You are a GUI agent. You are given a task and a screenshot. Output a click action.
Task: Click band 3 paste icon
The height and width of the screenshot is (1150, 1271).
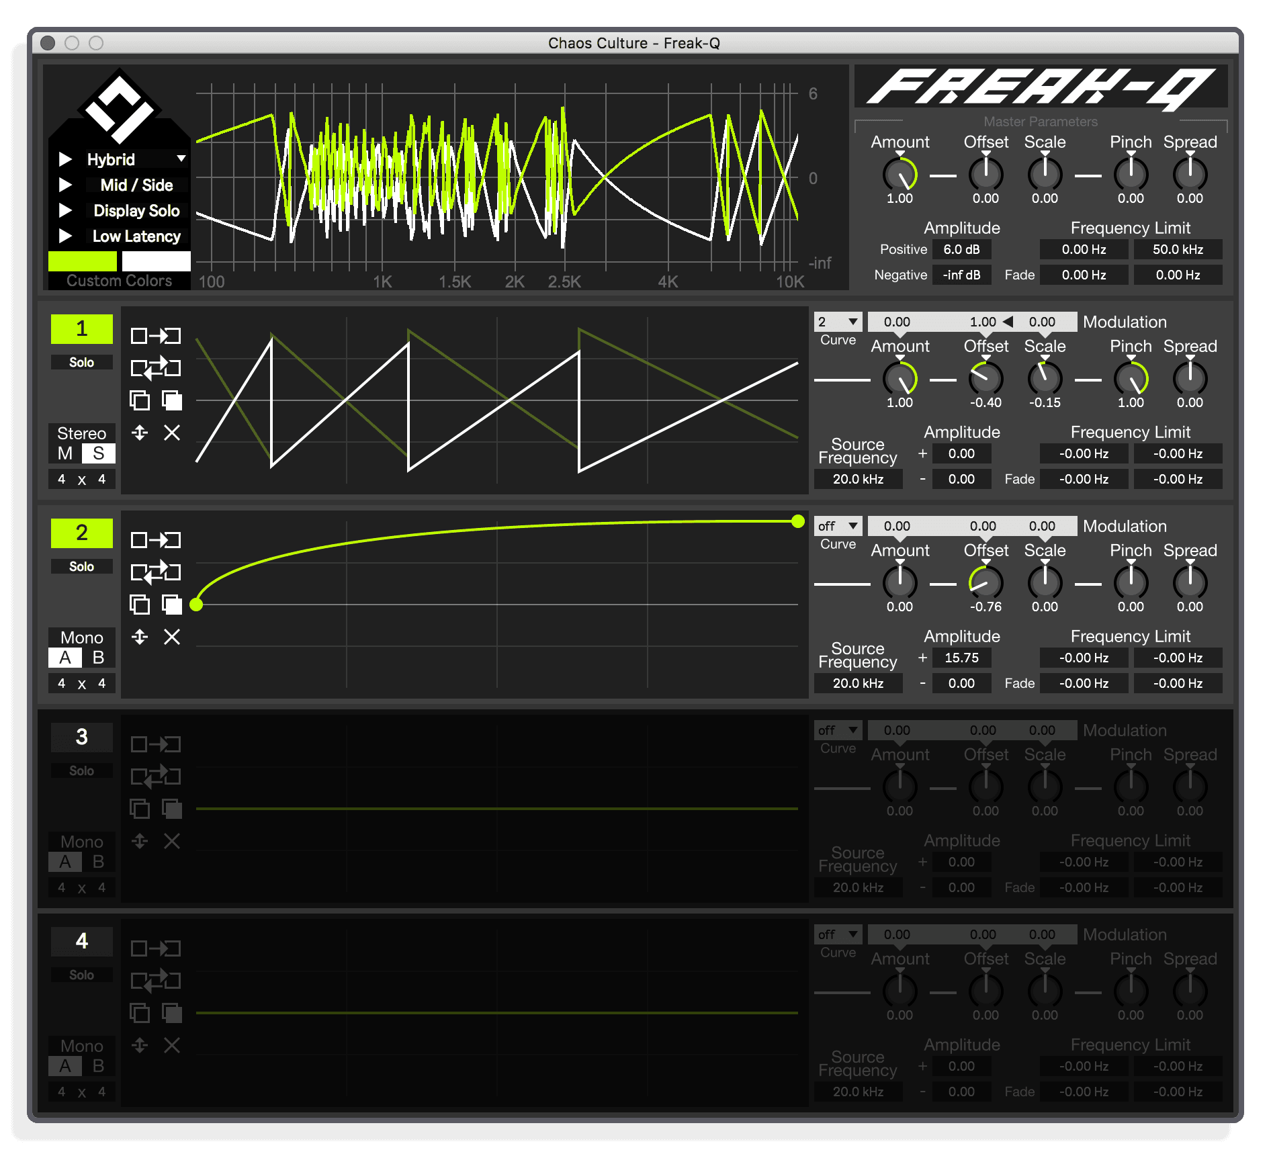[172, 809]
